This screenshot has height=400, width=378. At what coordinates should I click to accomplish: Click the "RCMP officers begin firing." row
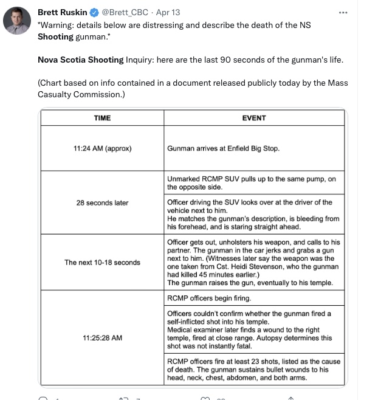(208, 298)
